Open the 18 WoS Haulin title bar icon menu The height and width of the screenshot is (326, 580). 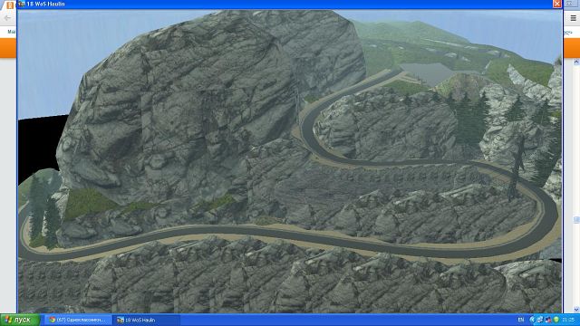pos(22,4)
